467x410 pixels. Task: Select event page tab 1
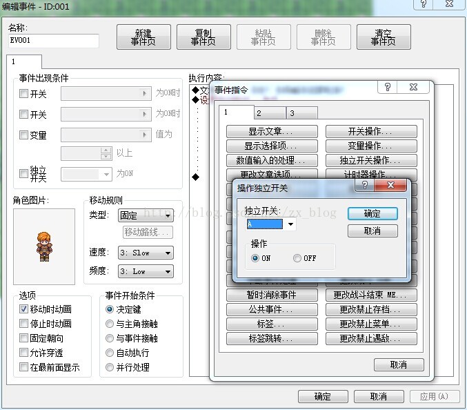tap(24, 61)
